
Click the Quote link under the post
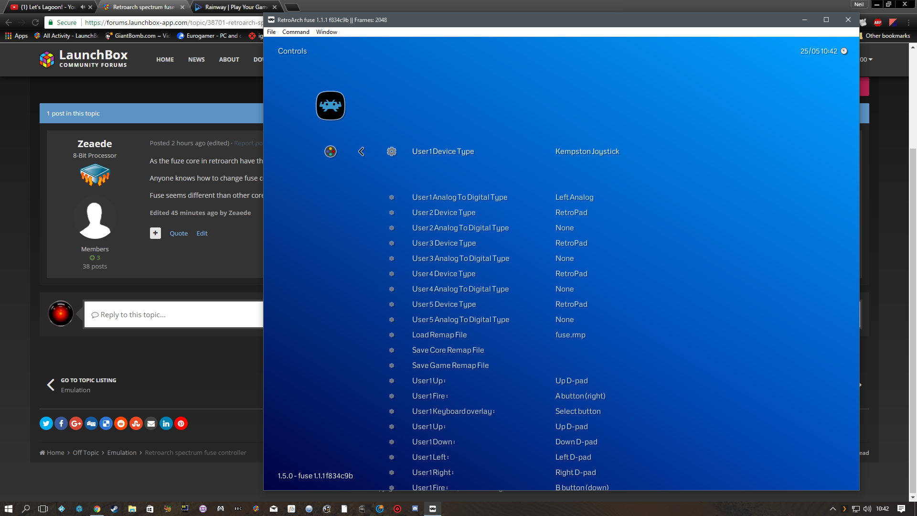point(179,234)
